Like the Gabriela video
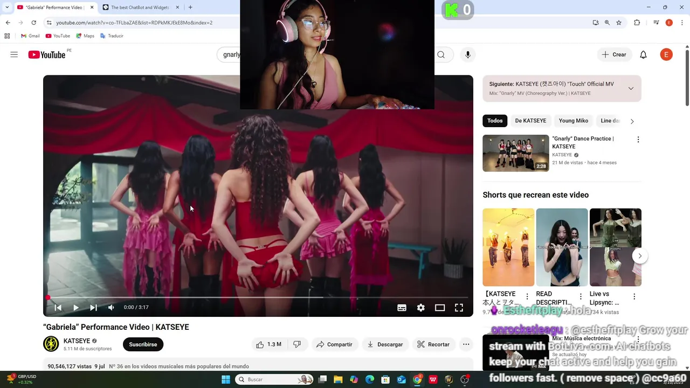 [268, 344]
